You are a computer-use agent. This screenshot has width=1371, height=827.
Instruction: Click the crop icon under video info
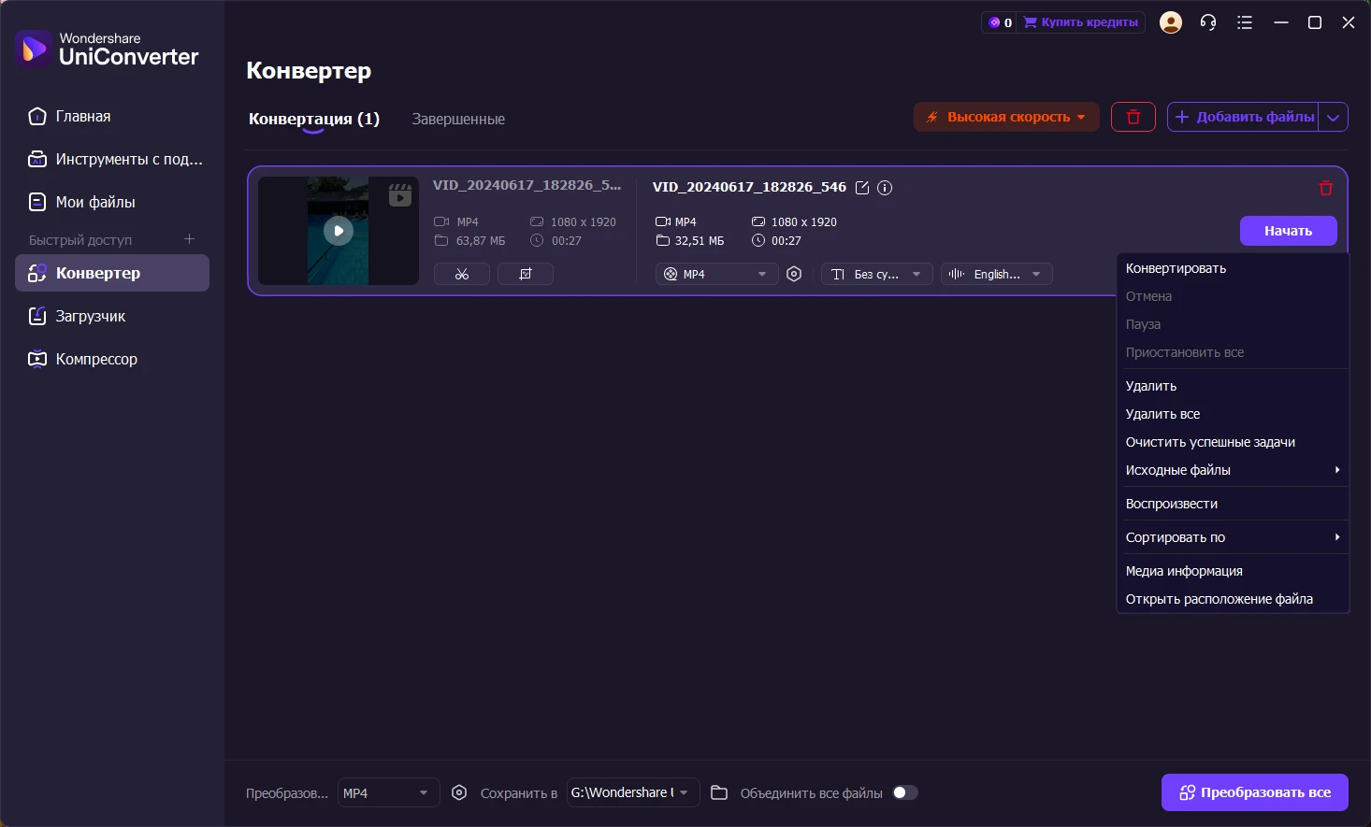[x=526, y=274]
